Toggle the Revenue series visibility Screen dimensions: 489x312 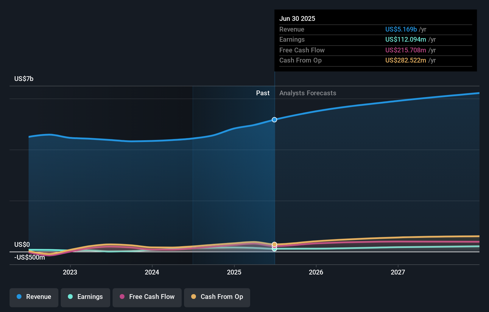point(34,297)
